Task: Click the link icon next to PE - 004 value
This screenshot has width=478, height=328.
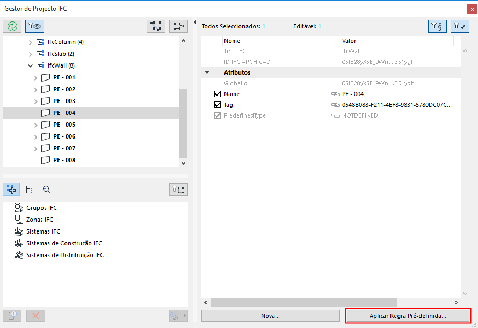Action: click(x=335, y=94)
